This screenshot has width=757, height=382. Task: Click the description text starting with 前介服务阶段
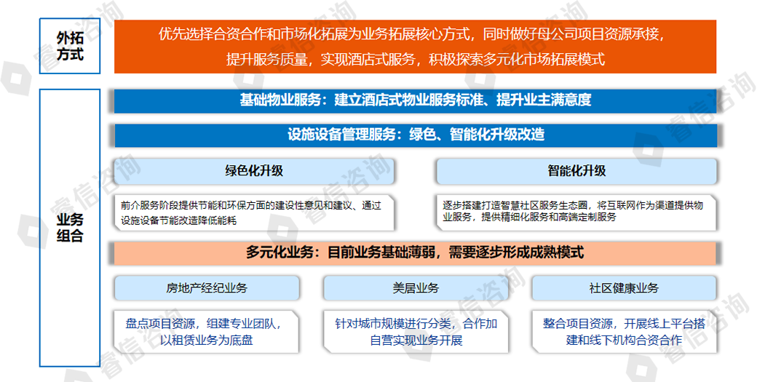tap(253, 212)
